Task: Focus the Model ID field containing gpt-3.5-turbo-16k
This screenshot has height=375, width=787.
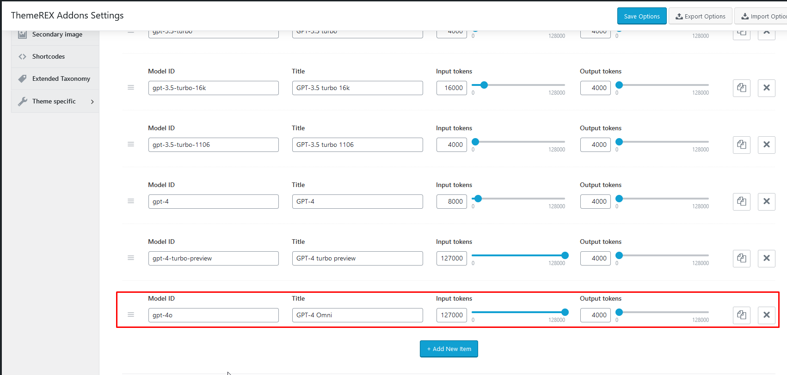Action: pos(214,88)
